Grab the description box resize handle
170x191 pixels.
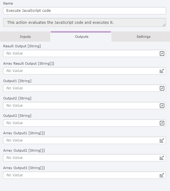pyautogui.click(x=164, y=25)
